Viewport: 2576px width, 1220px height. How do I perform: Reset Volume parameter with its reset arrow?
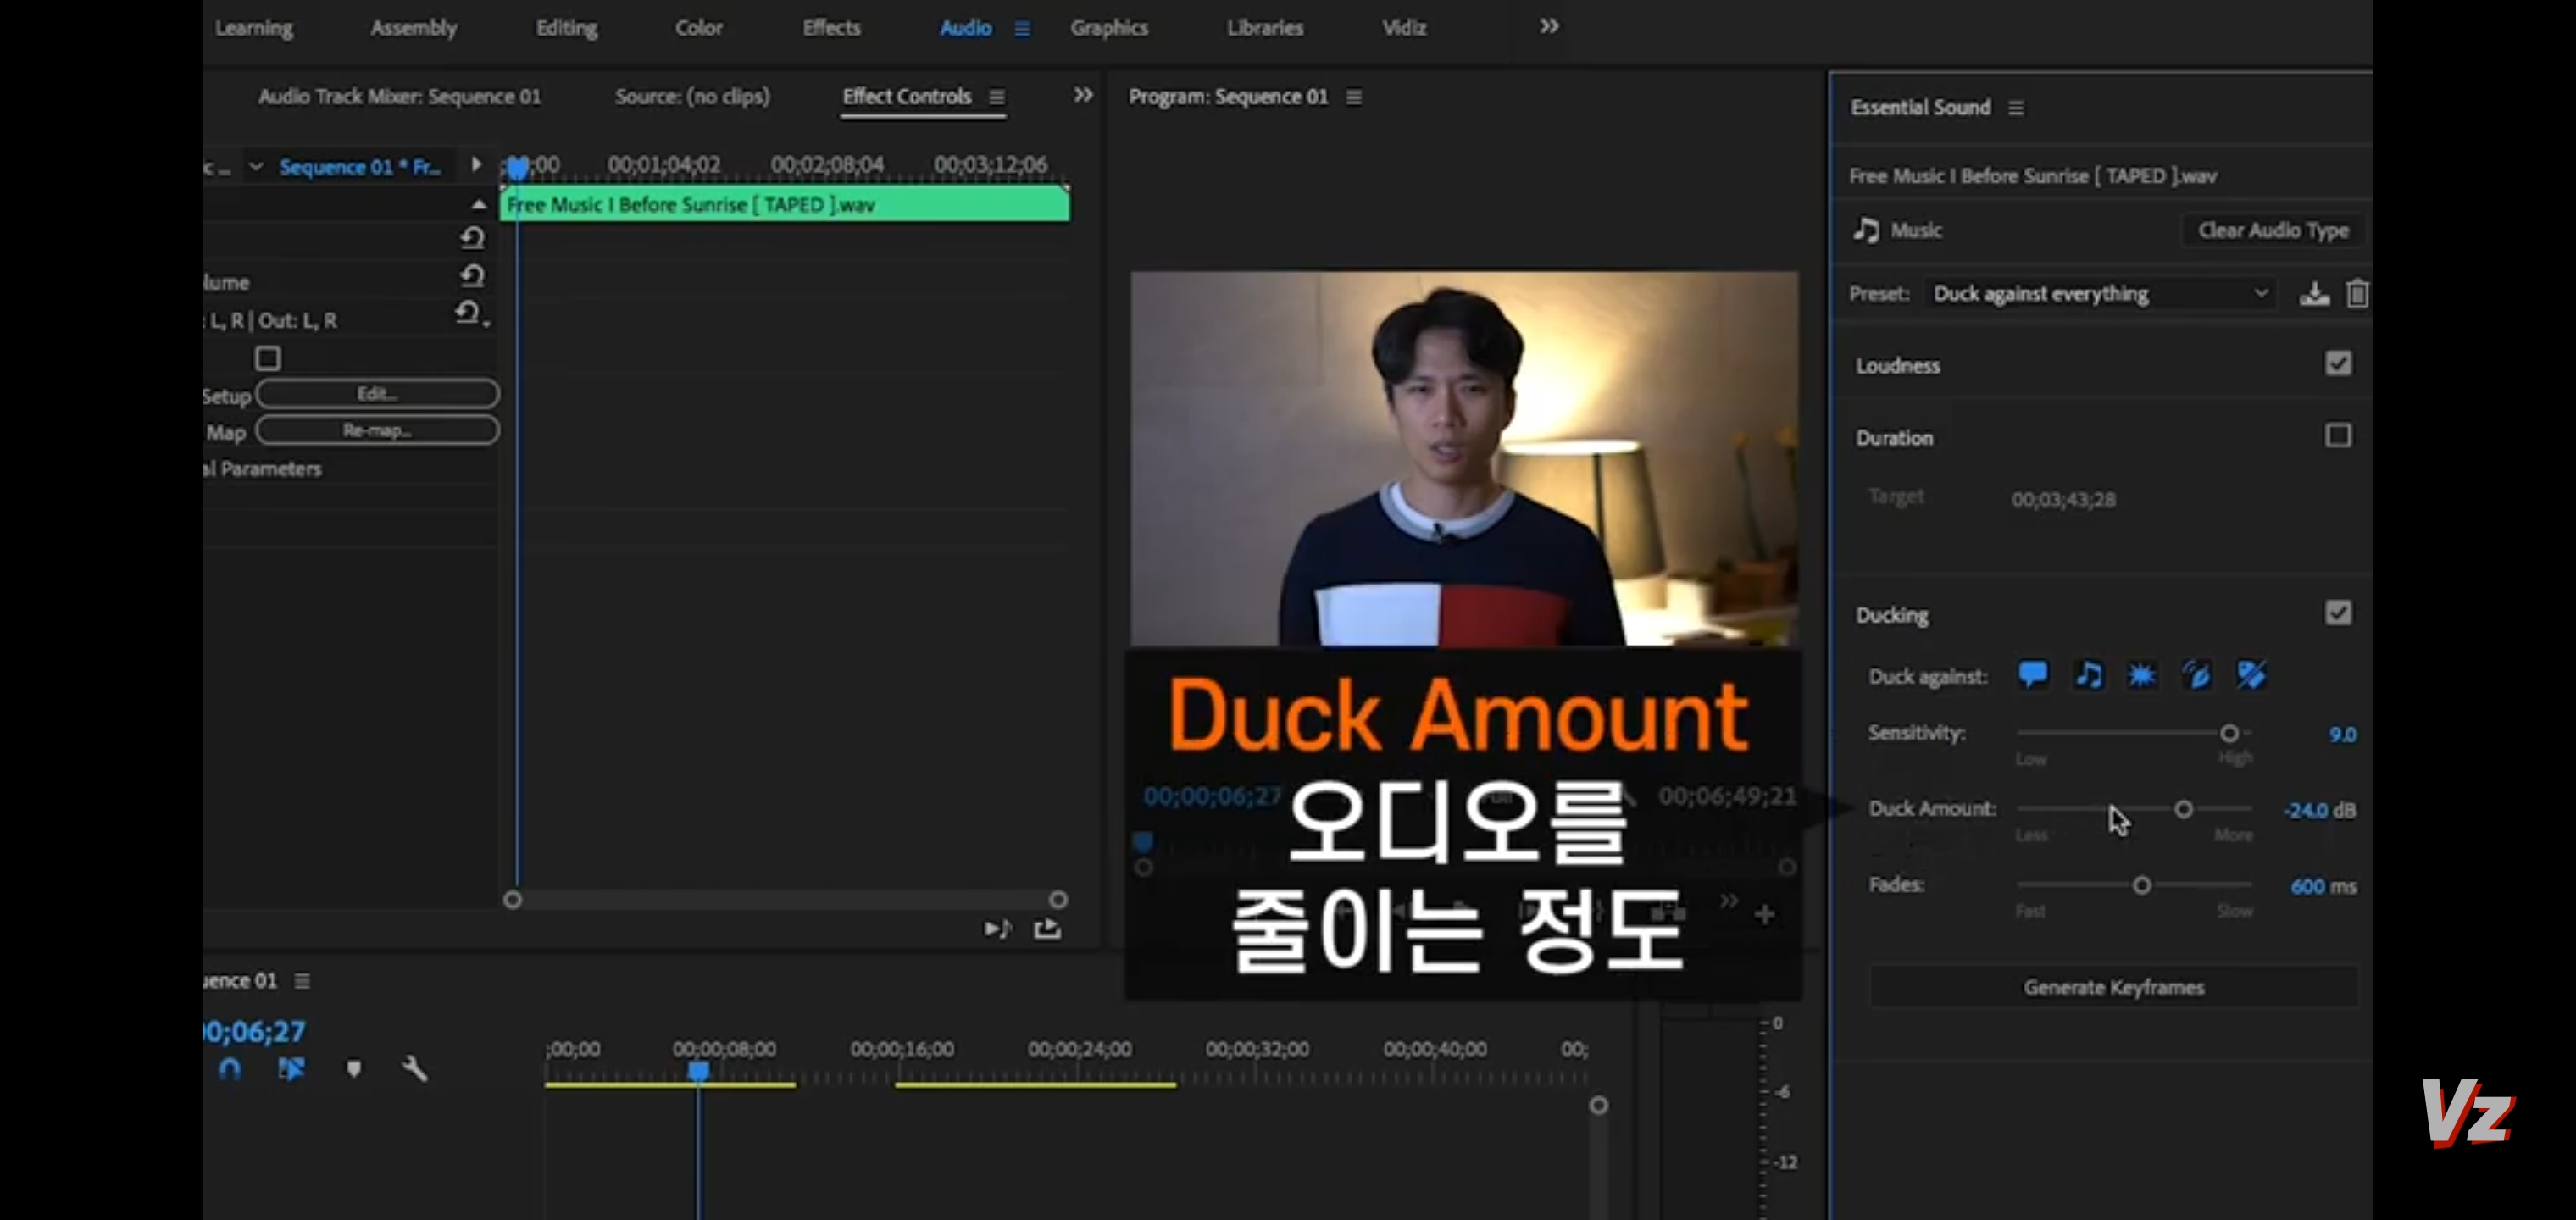(x=472, y=276)
